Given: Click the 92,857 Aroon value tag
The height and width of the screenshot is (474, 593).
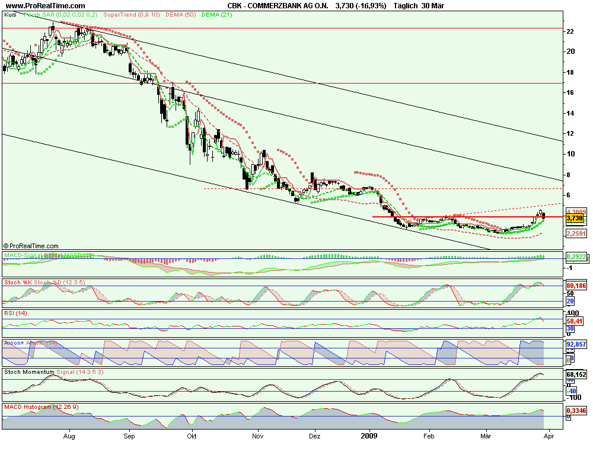Looking at the screenshot, I should (x=576, y=344).
